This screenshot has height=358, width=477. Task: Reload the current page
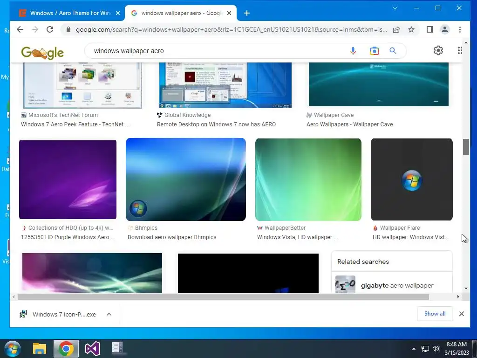(x=50, y=29)
